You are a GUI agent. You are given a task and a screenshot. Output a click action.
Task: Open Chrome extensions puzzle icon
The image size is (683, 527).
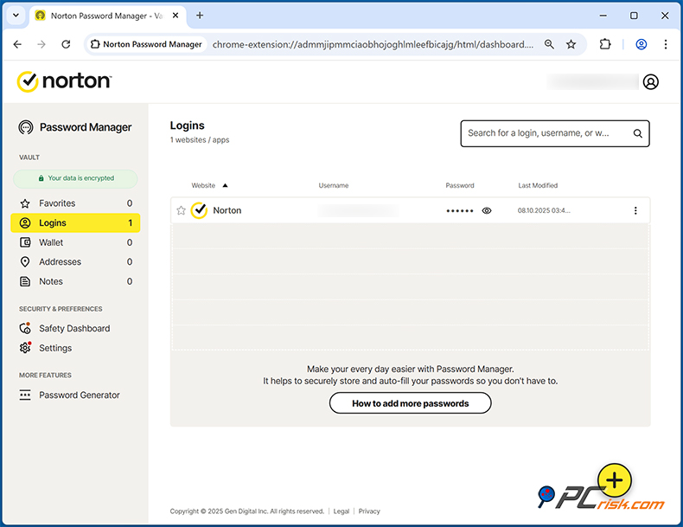point(605,44)
